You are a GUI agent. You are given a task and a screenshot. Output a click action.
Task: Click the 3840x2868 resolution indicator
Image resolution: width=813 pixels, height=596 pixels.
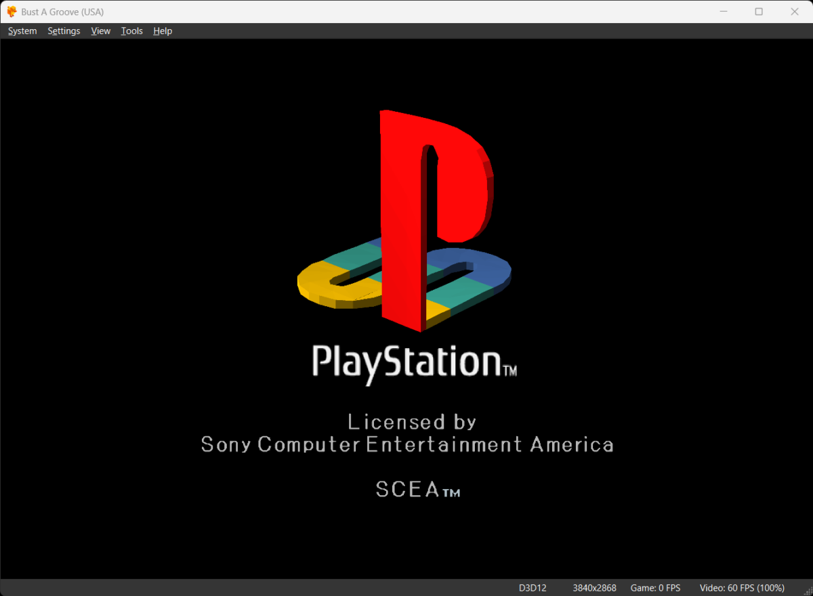594,588
